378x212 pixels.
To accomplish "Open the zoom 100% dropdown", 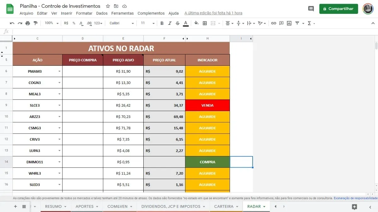I will click(52, 23).
